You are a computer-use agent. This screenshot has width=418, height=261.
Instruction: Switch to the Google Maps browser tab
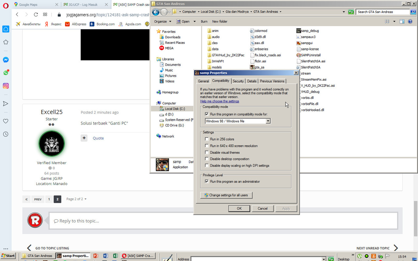35,5
